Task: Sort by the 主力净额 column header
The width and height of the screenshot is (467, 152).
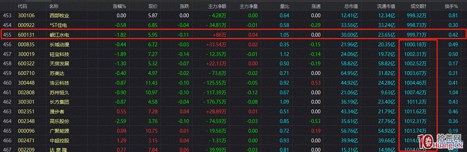Action: click(217, 6)
